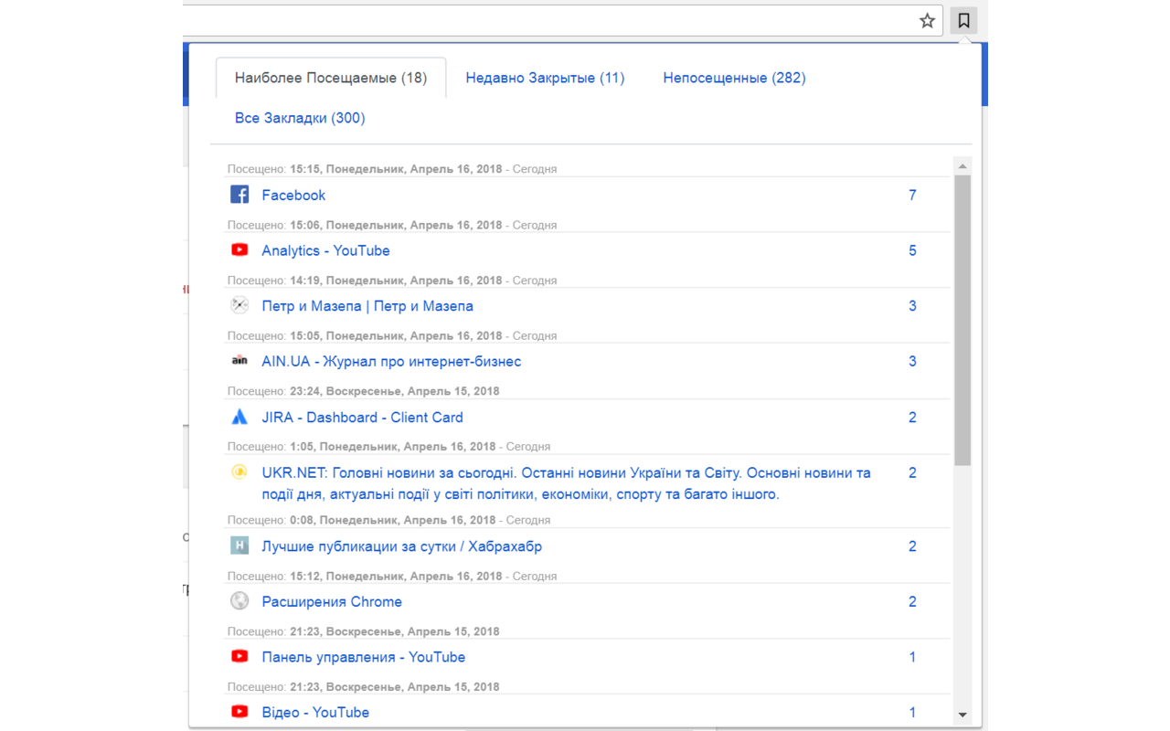Screen dimensions: 1170x731
Task: Open Лучшие публикации за сутки / Хабрахабр
Action: 401,546
